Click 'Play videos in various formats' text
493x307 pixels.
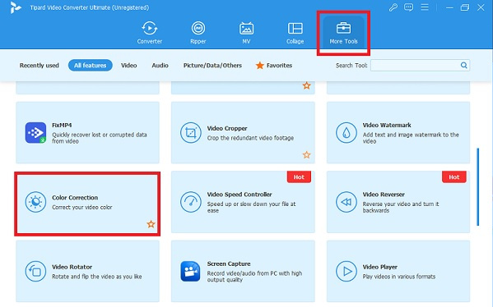(x=399, y=277)
